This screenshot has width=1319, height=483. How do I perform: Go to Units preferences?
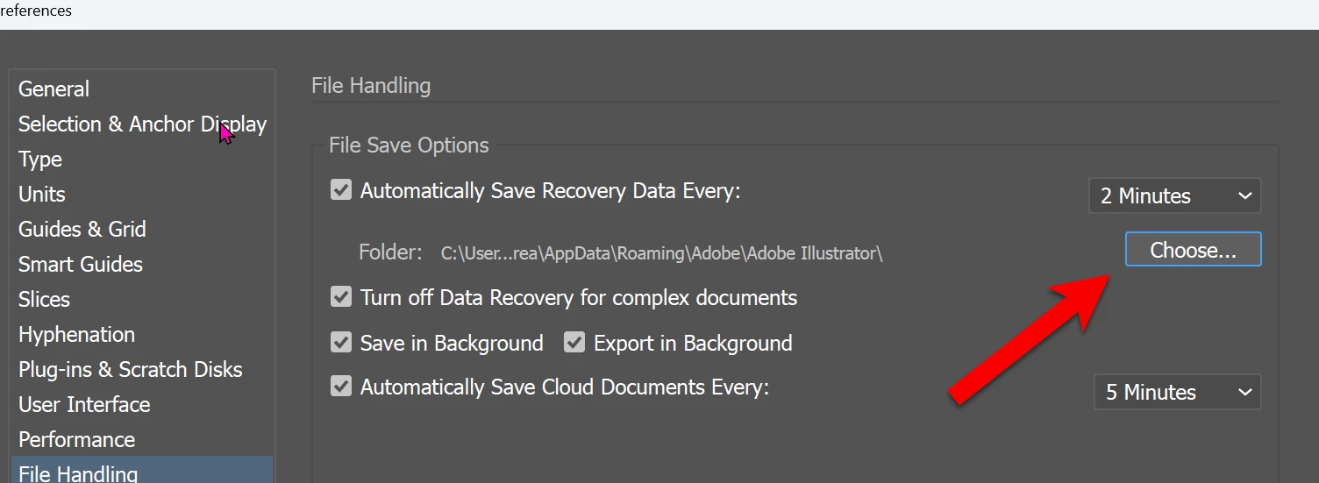42,195
